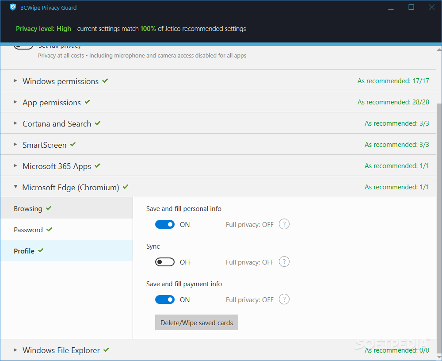The height and width of the screenshot is (361, 442).
Task: Click 'Full privacy: OFF' beside Sync
Action: [249, 262]
